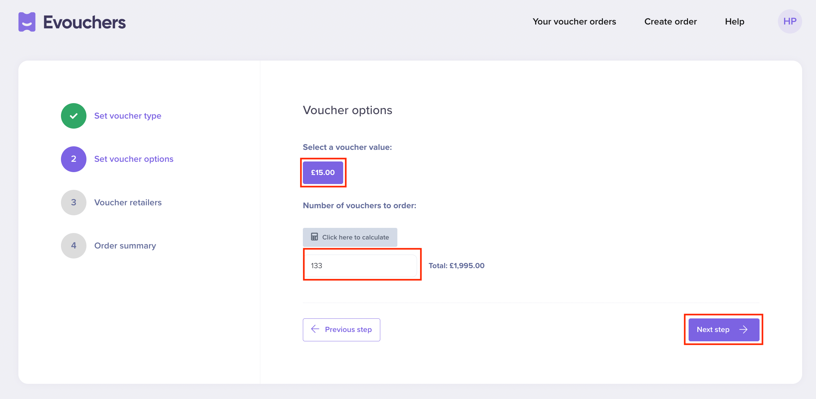Open the Create order page

(670, 22)
